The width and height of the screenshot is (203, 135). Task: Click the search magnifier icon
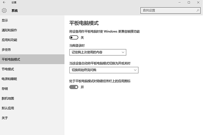click(x=198, y=10)
